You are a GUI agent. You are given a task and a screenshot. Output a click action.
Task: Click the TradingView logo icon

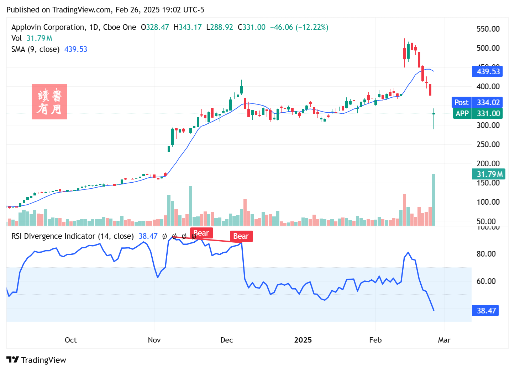pos(13,360)
